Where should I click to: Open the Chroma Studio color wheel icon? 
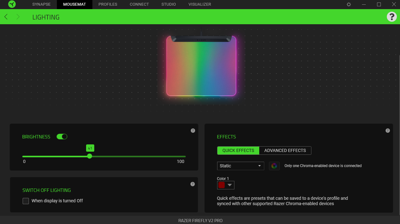(274, 166)
